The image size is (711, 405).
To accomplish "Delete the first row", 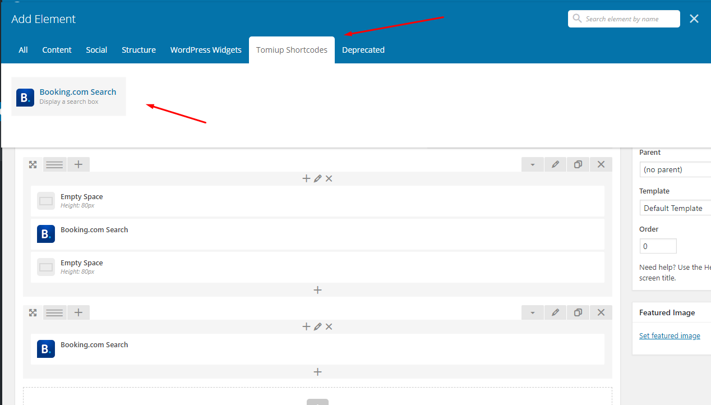I will point(601,164).
